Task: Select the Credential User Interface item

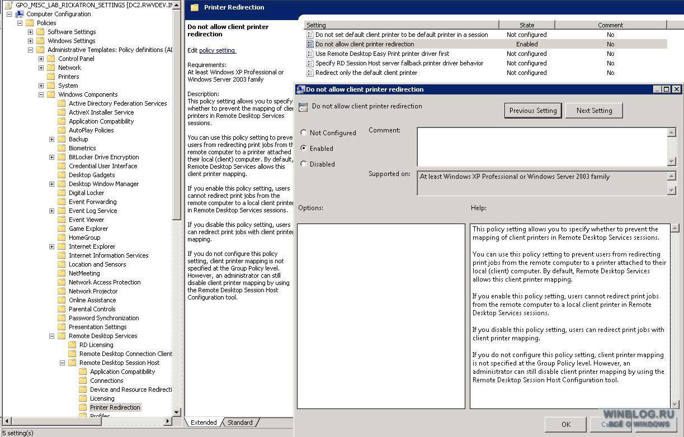Action: click(x=103, y=166)
